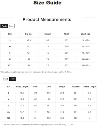Click the Bicep Length column header

[22, 87]
